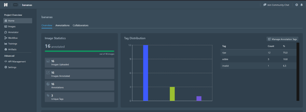
Task: Switch to the Collaborators tab
Action: click(x=80, y=26)
